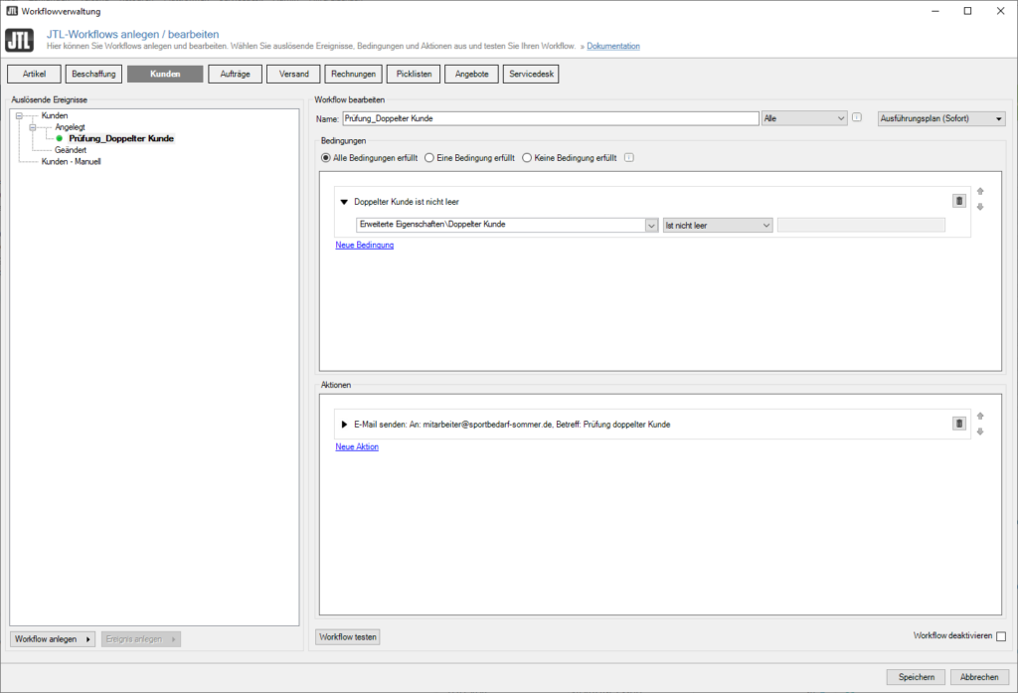Image resolution: width=1018 pixels, height=693 pixels.
Task: Expand the "E-Mail senden" action details
Action: click(344, 424)
